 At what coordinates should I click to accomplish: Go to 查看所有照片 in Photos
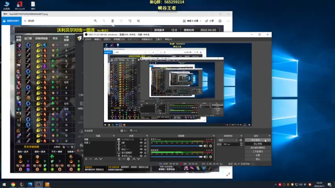[x=11, y=21]
